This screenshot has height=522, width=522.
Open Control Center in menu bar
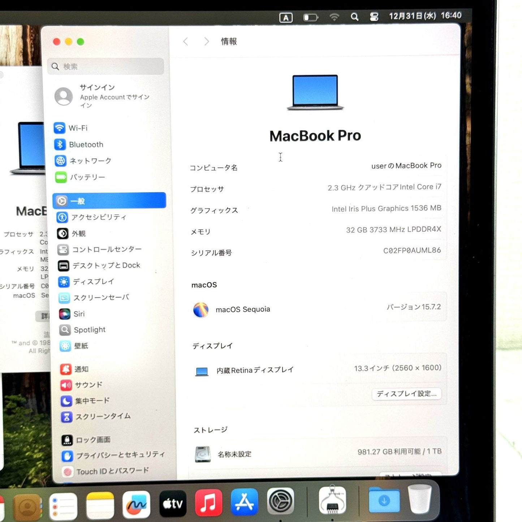(x=374, y=17)
